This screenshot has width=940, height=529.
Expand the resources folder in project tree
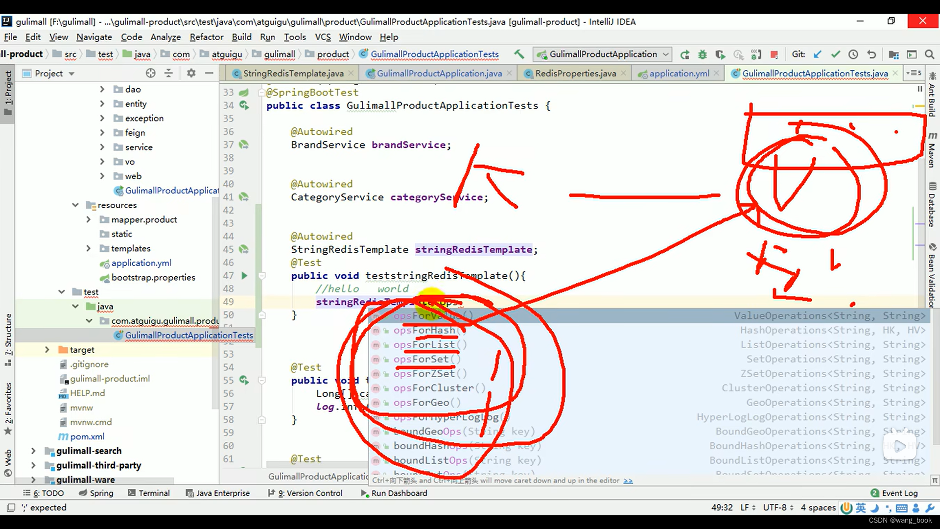point(75,205)
